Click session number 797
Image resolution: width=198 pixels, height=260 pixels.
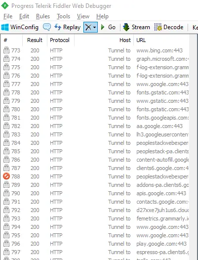(16, 252)
